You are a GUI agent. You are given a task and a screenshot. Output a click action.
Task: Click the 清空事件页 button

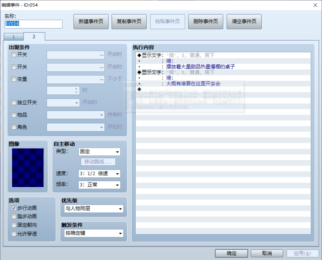(x=244, y=21)
